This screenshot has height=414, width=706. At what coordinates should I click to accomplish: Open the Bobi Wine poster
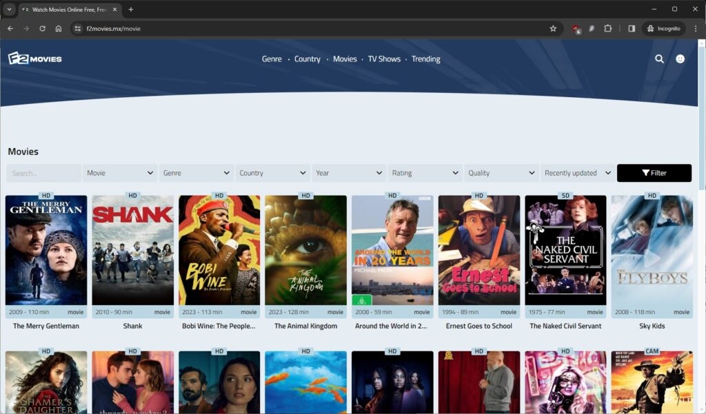tap(219, 250)
